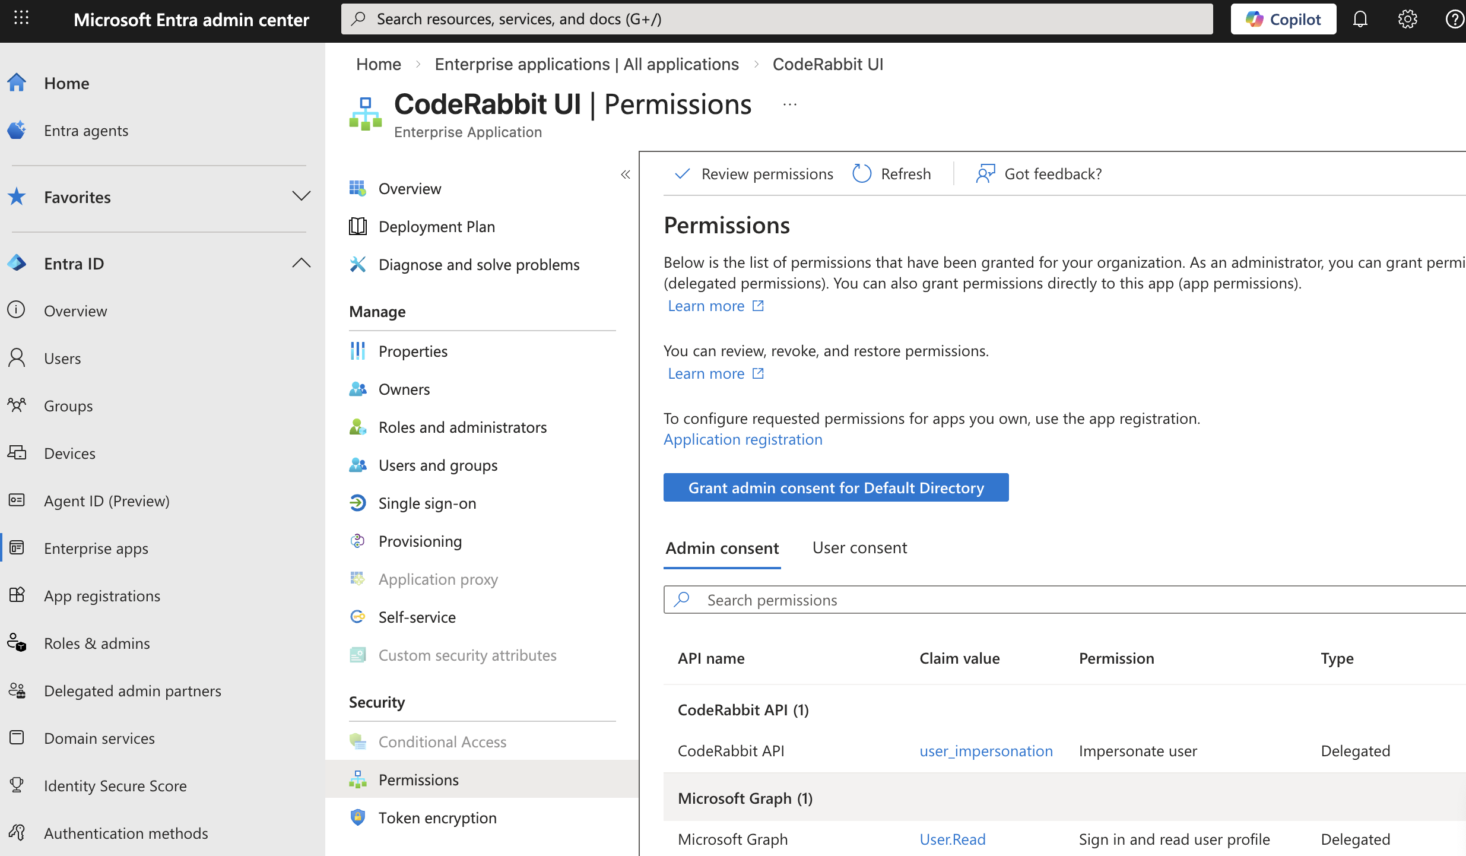1466x856 pixels.
Task: Click the Users person icon
Action: pyautogui.click(x=17, y=358)
